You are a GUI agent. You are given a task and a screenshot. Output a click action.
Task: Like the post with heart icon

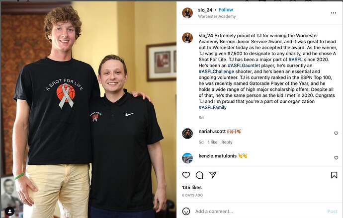click(186, 175)
